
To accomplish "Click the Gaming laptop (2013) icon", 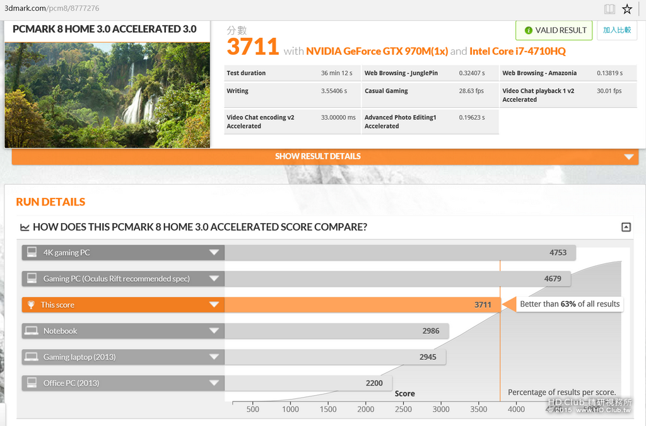I will [31, 357].
